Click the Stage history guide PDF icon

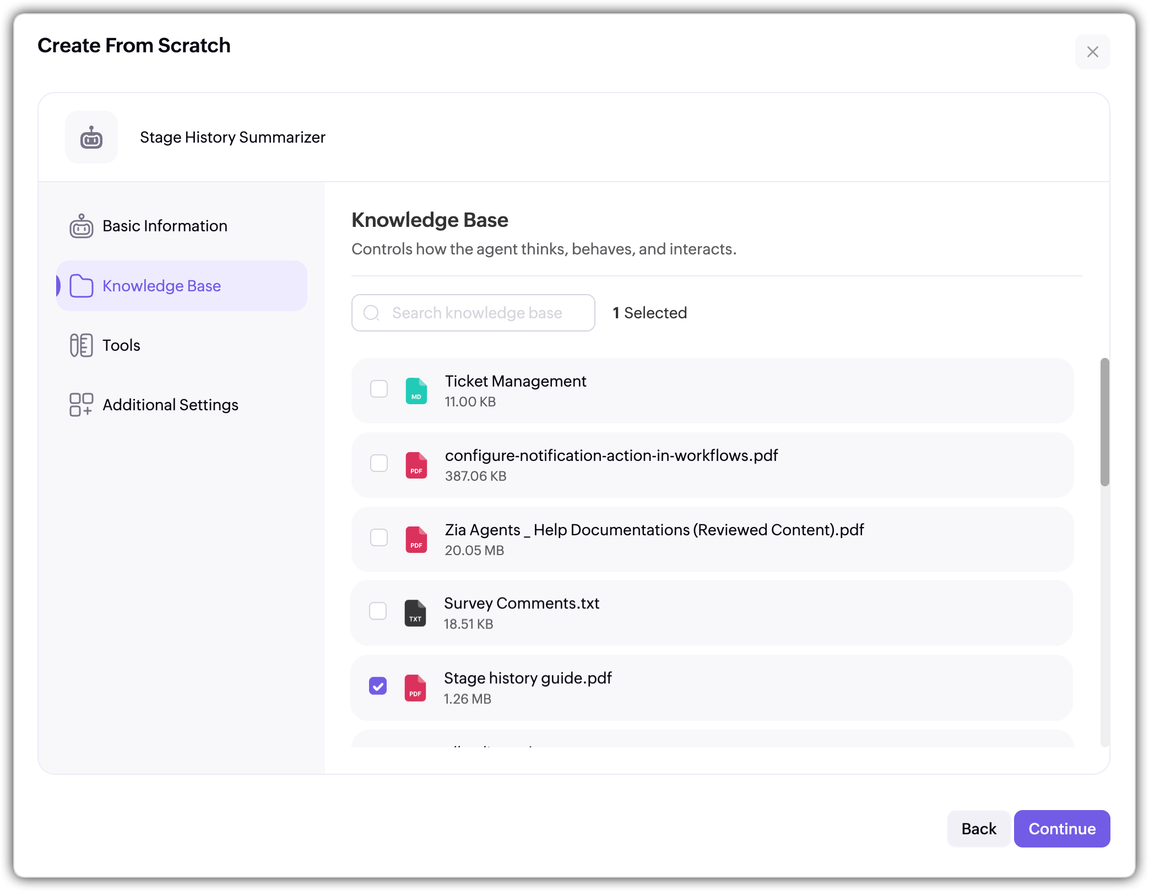[x=415, y=688]
